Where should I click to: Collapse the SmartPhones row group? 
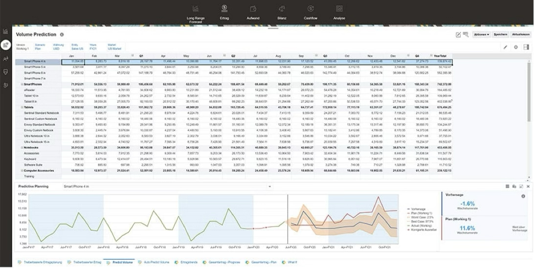pos(22,85)
